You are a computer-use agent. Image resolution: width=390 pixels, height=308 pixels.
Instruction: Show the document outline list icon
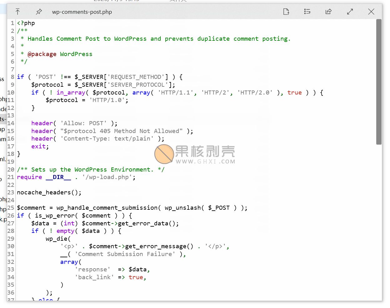click(x=307, y=11)
